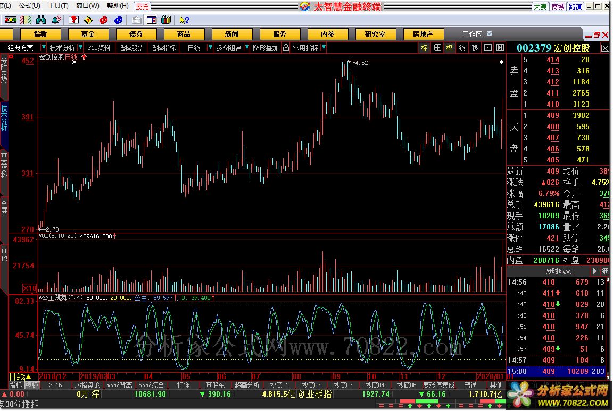
Task: Open the 帮助(H) menu
Action: 117,6
